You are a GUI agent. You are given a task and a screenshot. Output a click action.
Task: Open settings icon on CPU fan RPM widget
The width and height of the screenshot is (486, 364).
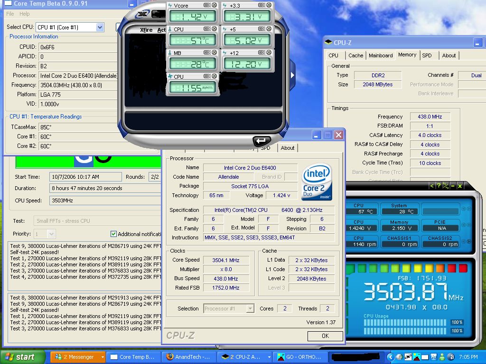tap(207, 76)
